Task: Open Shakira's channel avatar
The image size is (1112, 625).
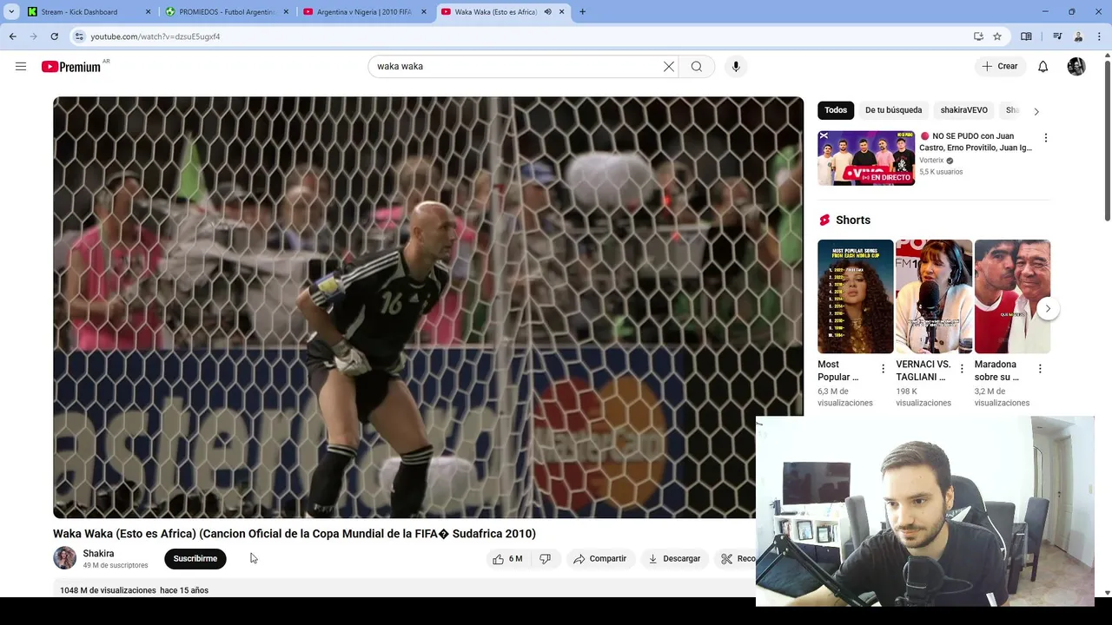Action: point(65,558)
